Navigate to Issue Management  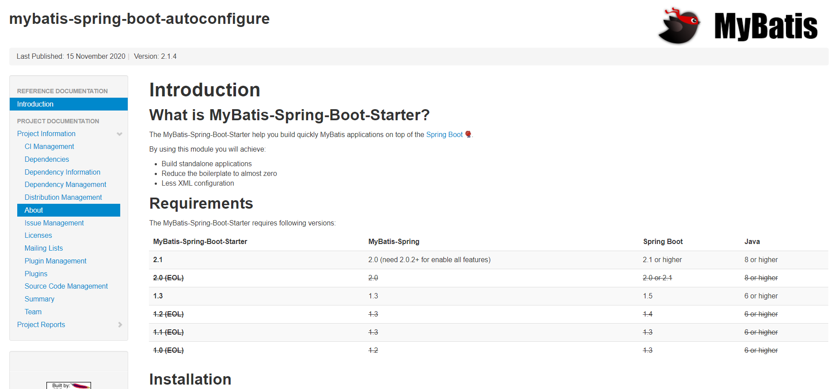54,223
